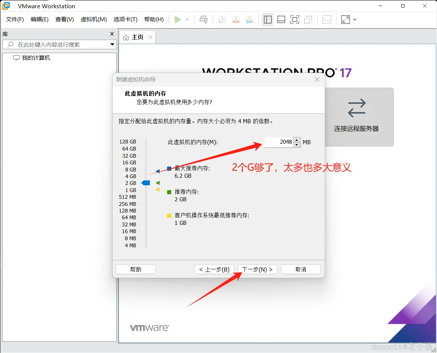Click the yellow 客户机操作系统最低推荐内存 legend square
Screen dimensions: 437x353
pyautogui.click(x=169, y=216)
